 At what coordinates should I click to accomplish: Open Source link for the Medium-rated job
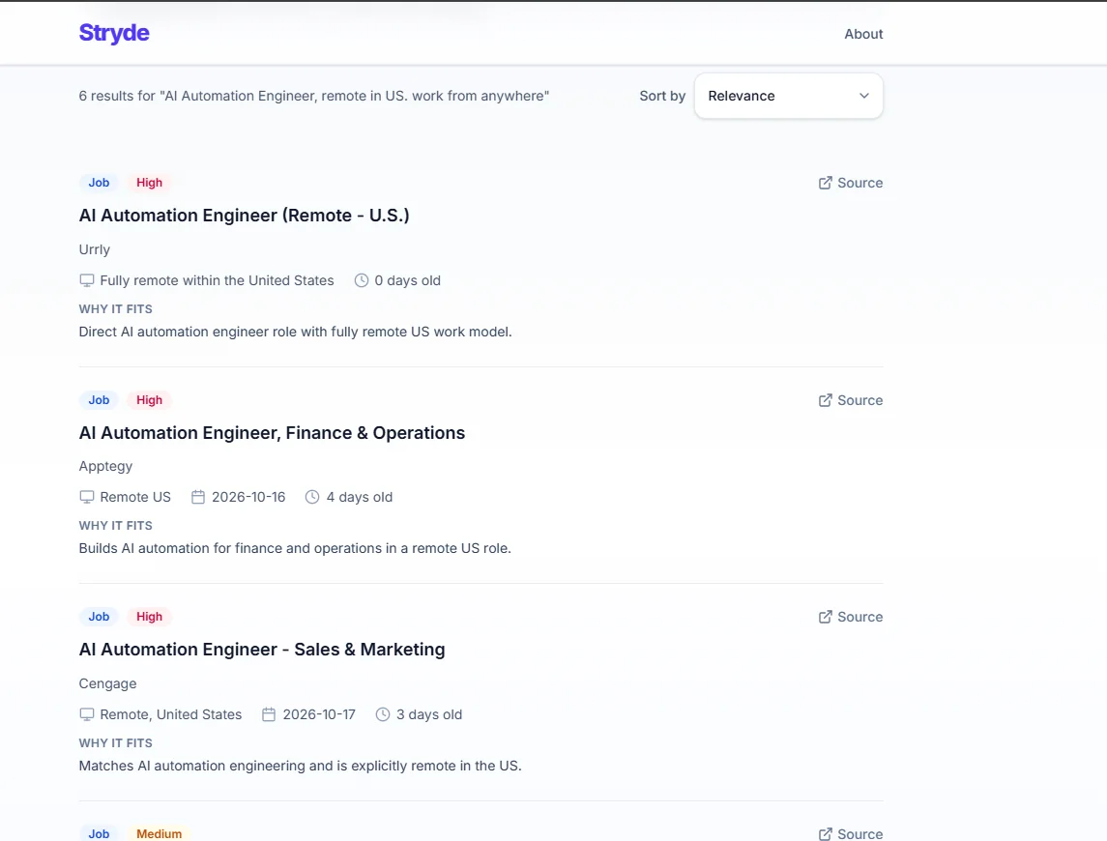click(851, 834)
